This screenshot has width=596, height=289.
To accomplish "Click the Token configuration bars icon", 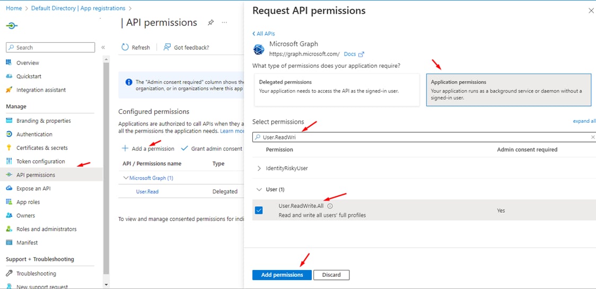I will 9,161.
